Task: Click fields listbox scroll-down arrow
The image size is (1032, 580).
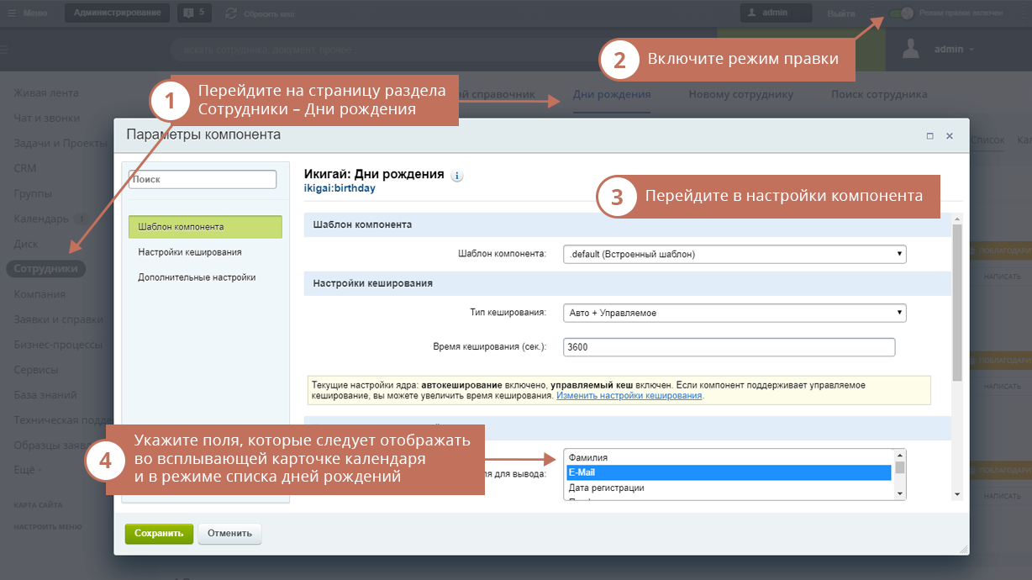Action: 900,493
